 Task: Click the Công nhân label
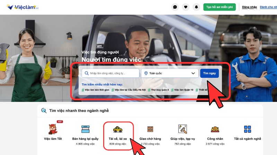tap(215, 139)
